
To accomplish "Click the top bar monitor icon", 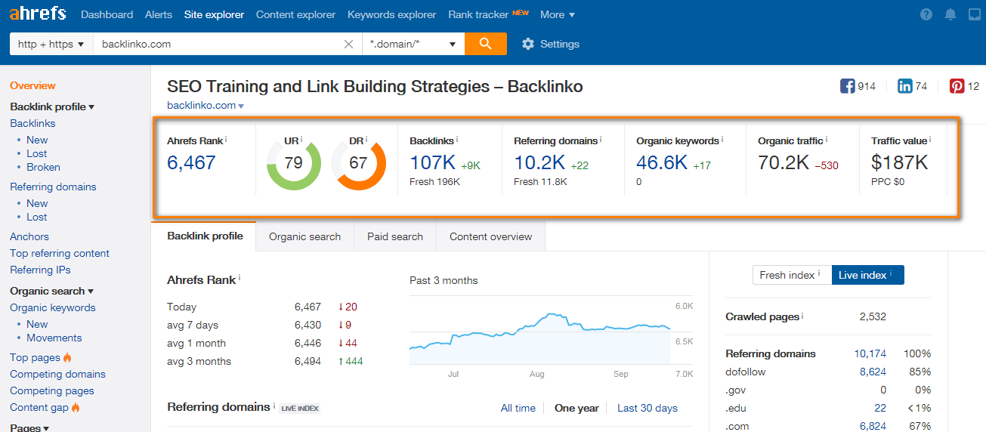I will pos(974,14).
